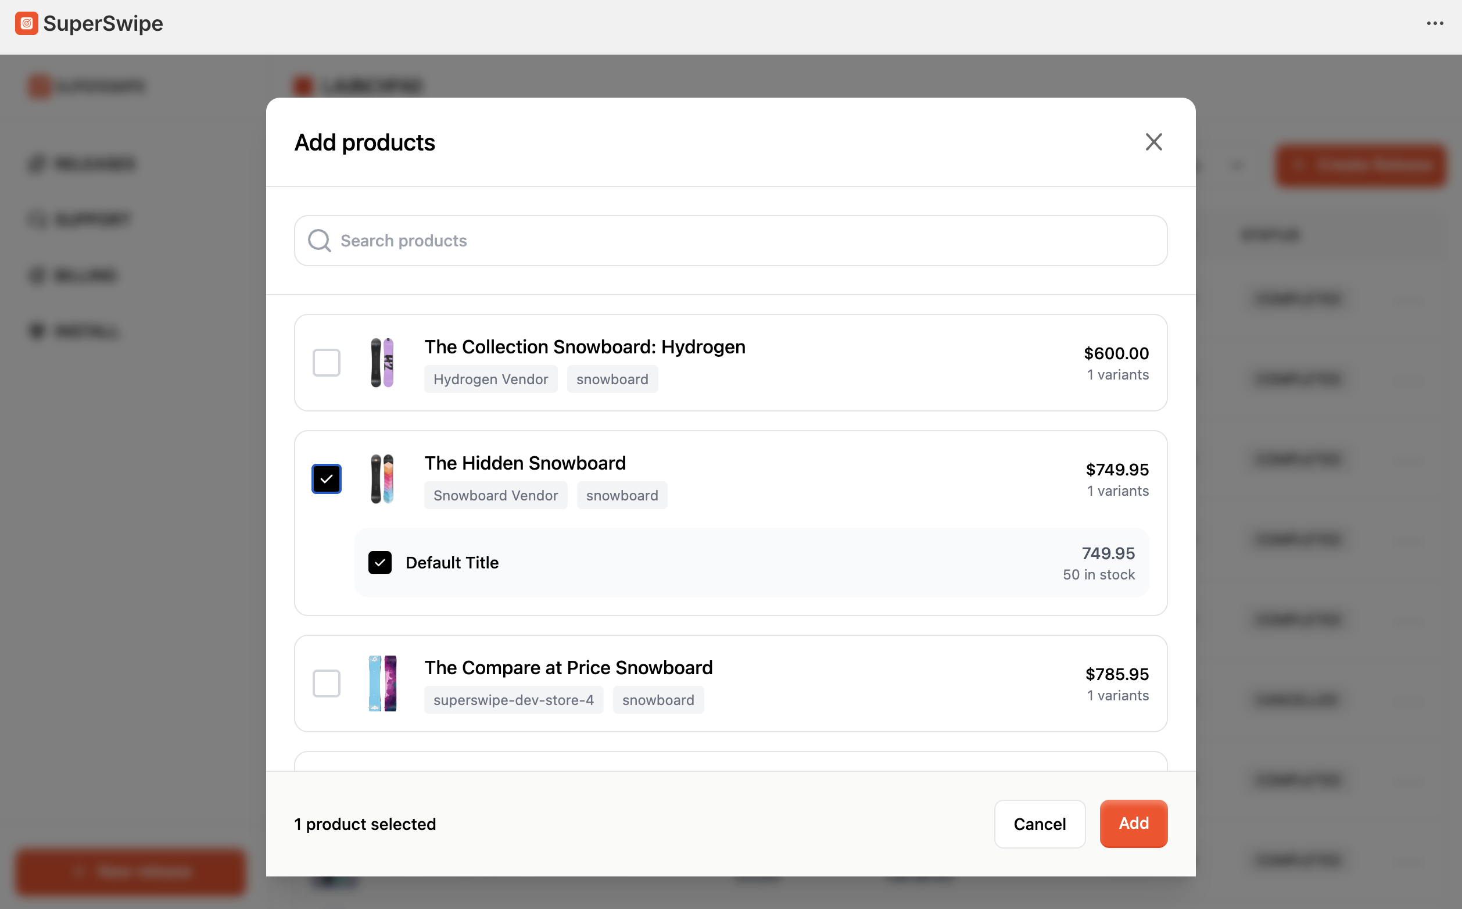1462x909 pixels.
Task: Close the Add products dialog
Action: [1153, 142]
